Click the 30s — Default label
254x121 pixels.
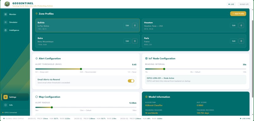[x=195, y=72]
